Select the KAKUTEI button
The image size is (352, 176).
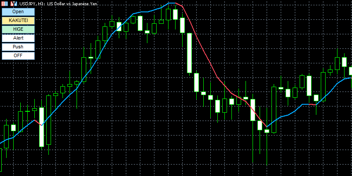pyautogui.click(x=18, y=20)
